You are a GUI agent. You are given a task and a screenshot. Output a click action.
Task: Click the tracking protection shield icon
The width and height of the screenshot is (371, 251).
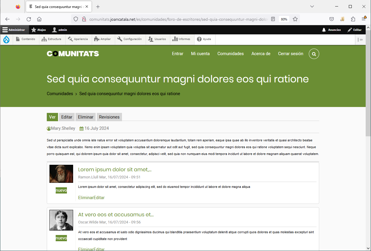[76, 19]
